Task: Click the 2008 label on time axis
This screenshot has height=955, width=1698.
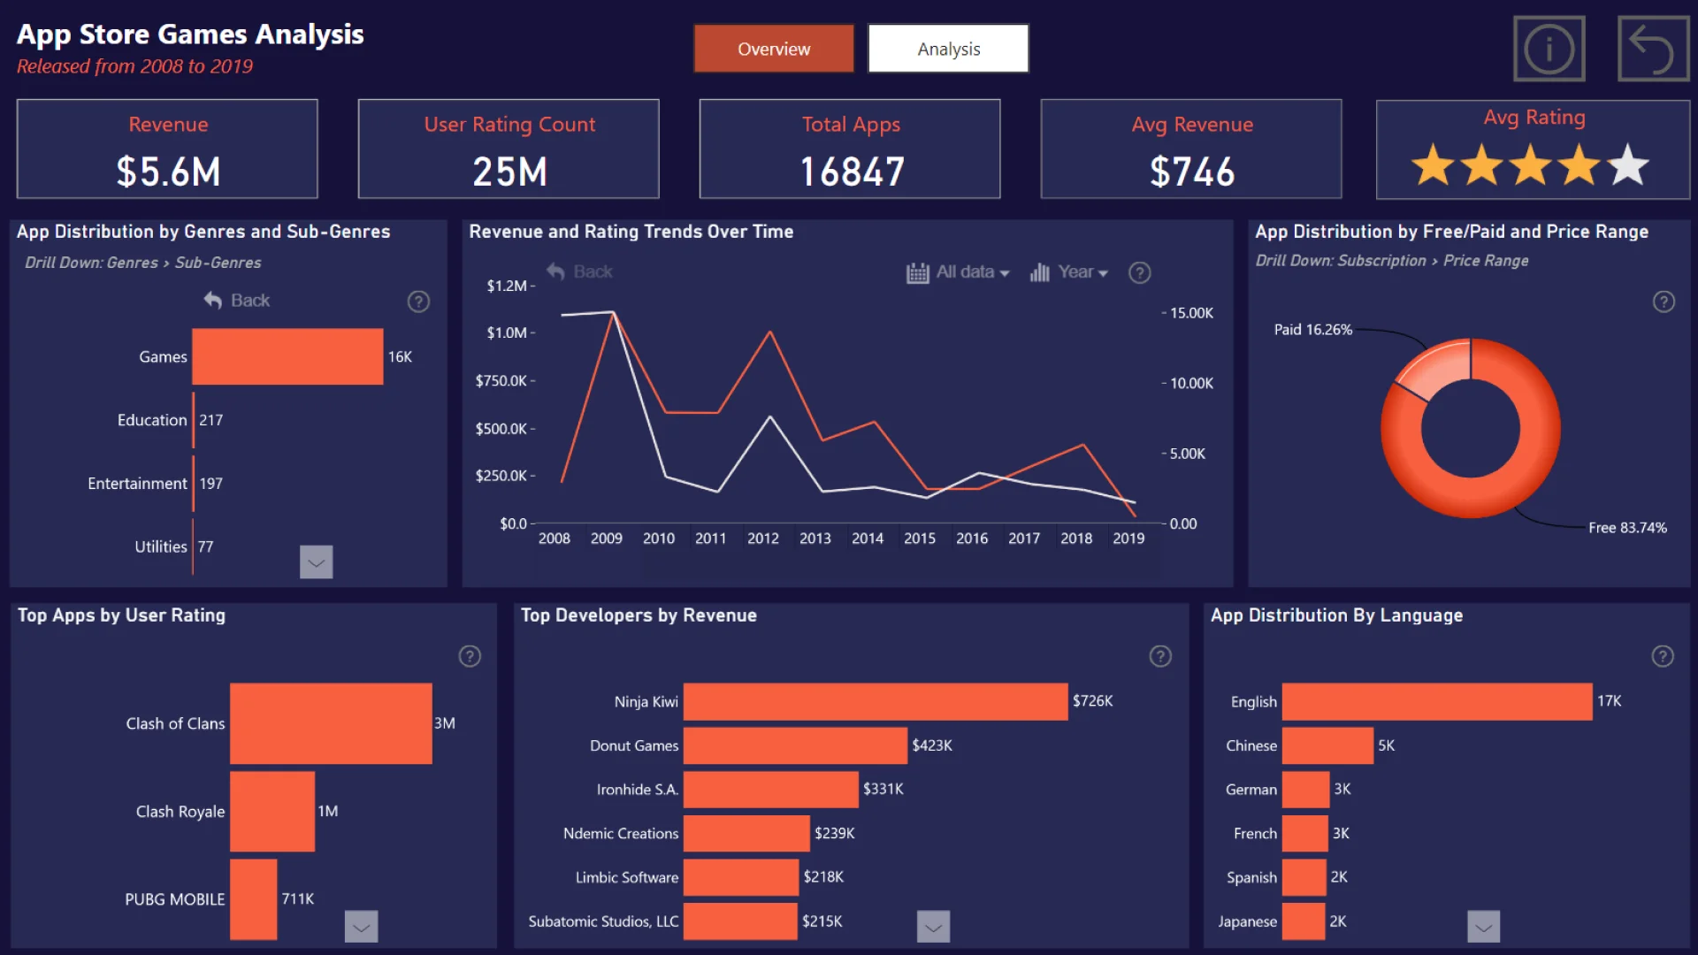Action: (554, 539)
